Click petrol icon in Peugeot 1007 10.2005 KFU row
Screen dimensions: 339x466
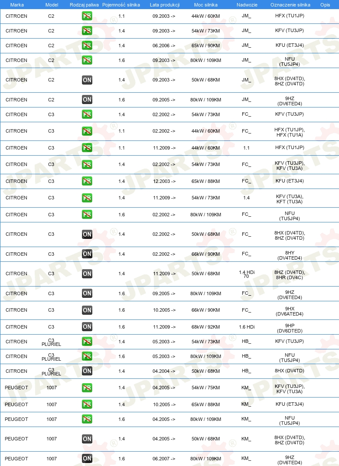[x=87, y=404]
